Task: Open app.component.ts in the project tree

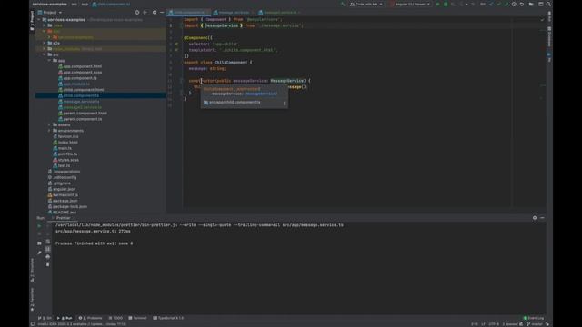Action: coord(80,78)
